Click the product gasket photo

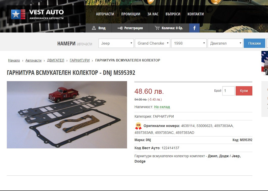point(67,115)
